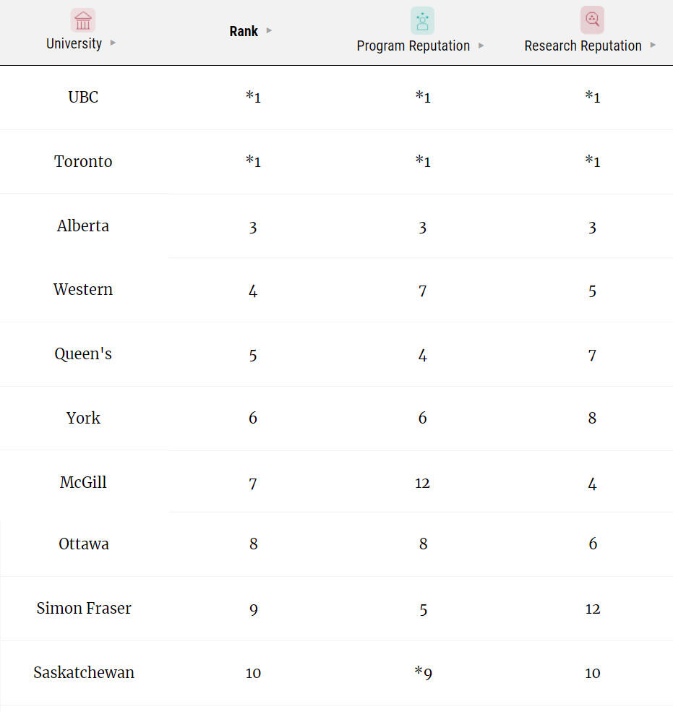Open the Queen's university entry
This screenshot has height=712, width=673.
pyautogui.click(x=83, y=353)
